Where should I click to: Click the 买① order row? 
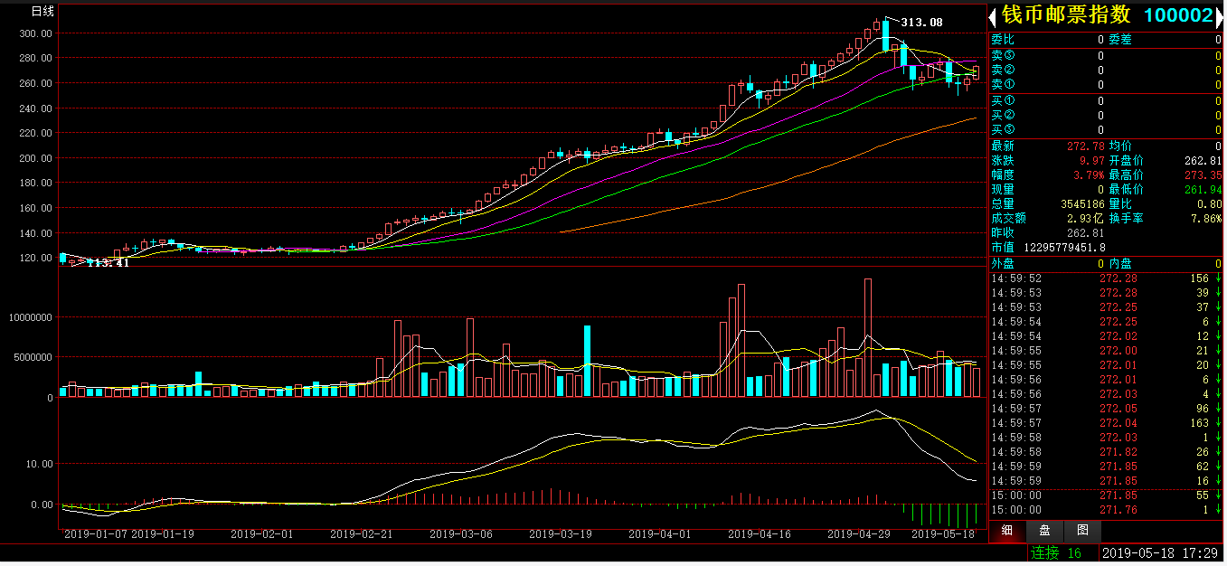pos(1106,101)
